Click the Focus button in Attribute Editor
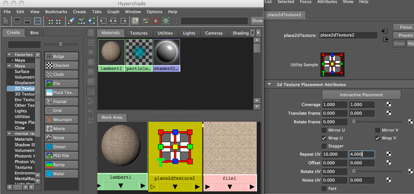This screenshot has height=194, width=414. pyautogui.click(x=404, y=27)
